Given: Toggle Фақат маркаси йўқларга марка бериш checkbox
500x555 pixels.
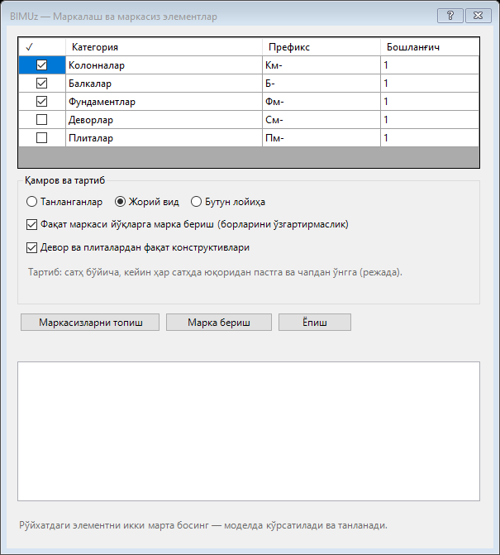Looking at the screenshot, I should point(188,224).
